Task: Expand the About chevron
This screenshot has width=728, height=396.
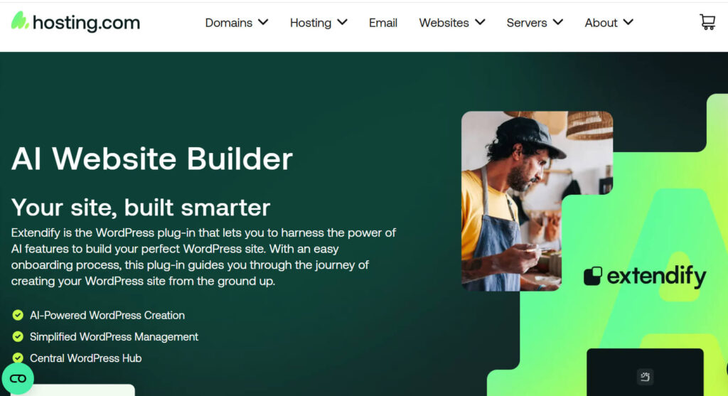Action: point(628,22)
